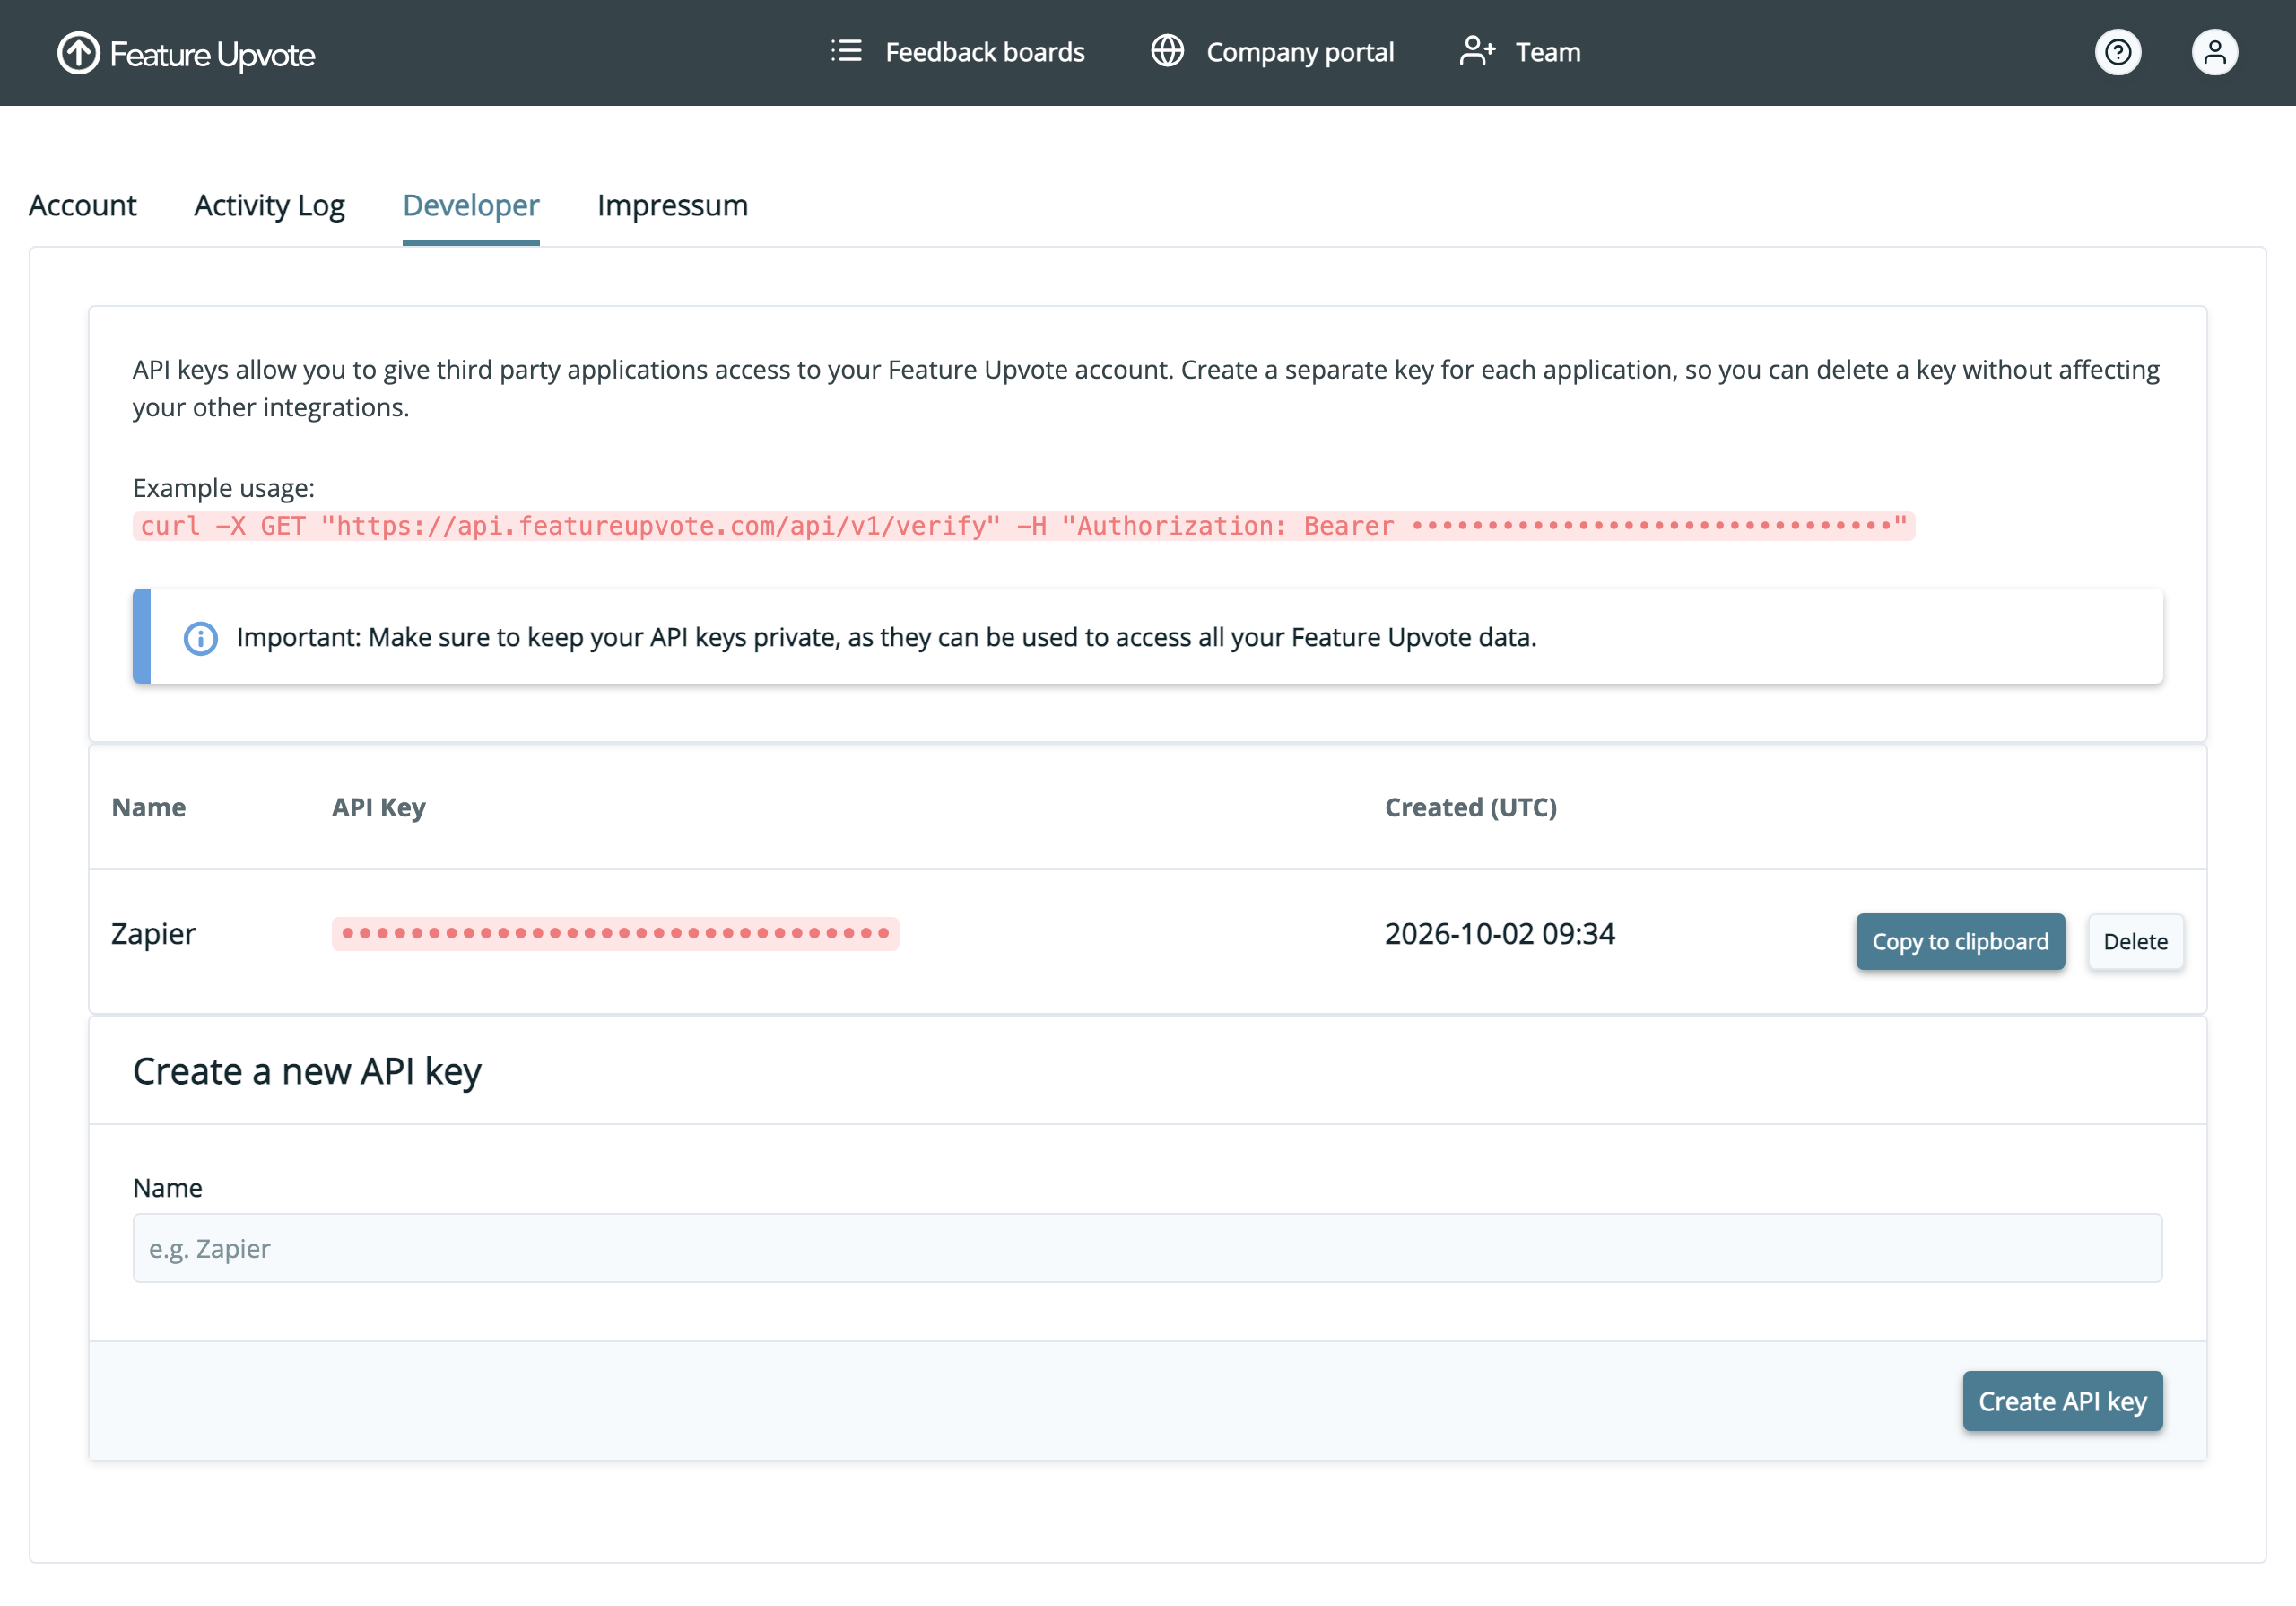The height and width of the screenshot is (1606, 2296).
Task: Click the 'Name' table column header
Action: [148, 807]
